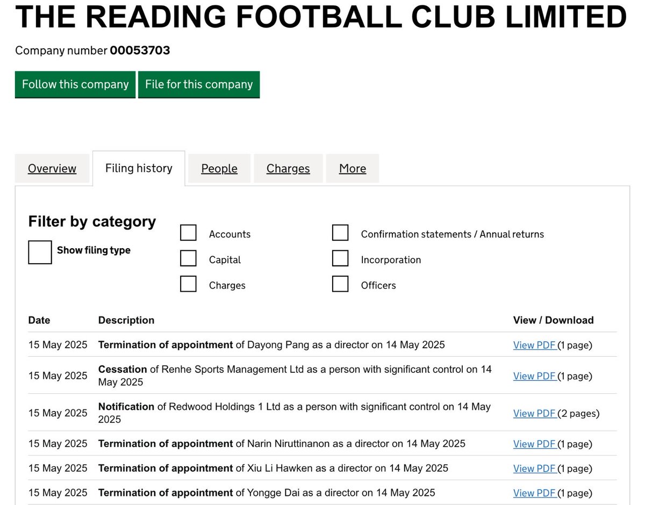This screenshot has width=645, height=505.
Task: Click the Date column header
Action: [39, 320]
